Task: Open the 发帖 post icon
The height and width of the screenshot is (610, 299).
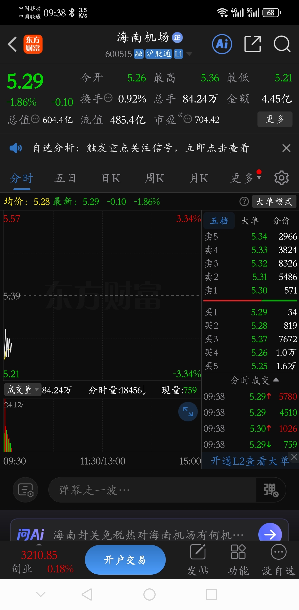Action: pyautogui.click(x=198, y=560)
